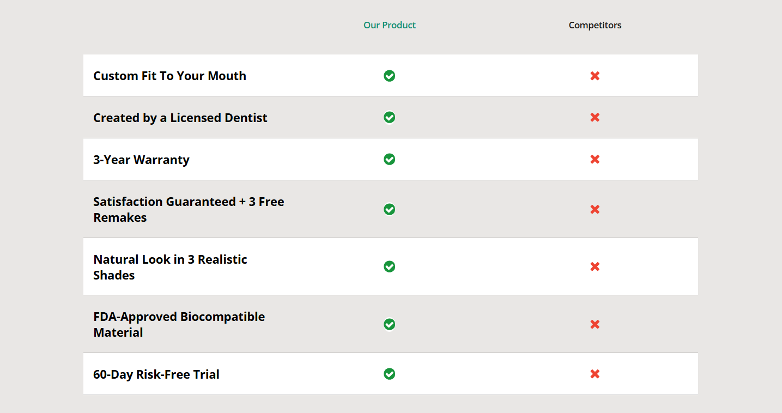The image size is (782, 413).
Task: Click green checkmark for Natural Look row
Action: click(x=389, y=266)
